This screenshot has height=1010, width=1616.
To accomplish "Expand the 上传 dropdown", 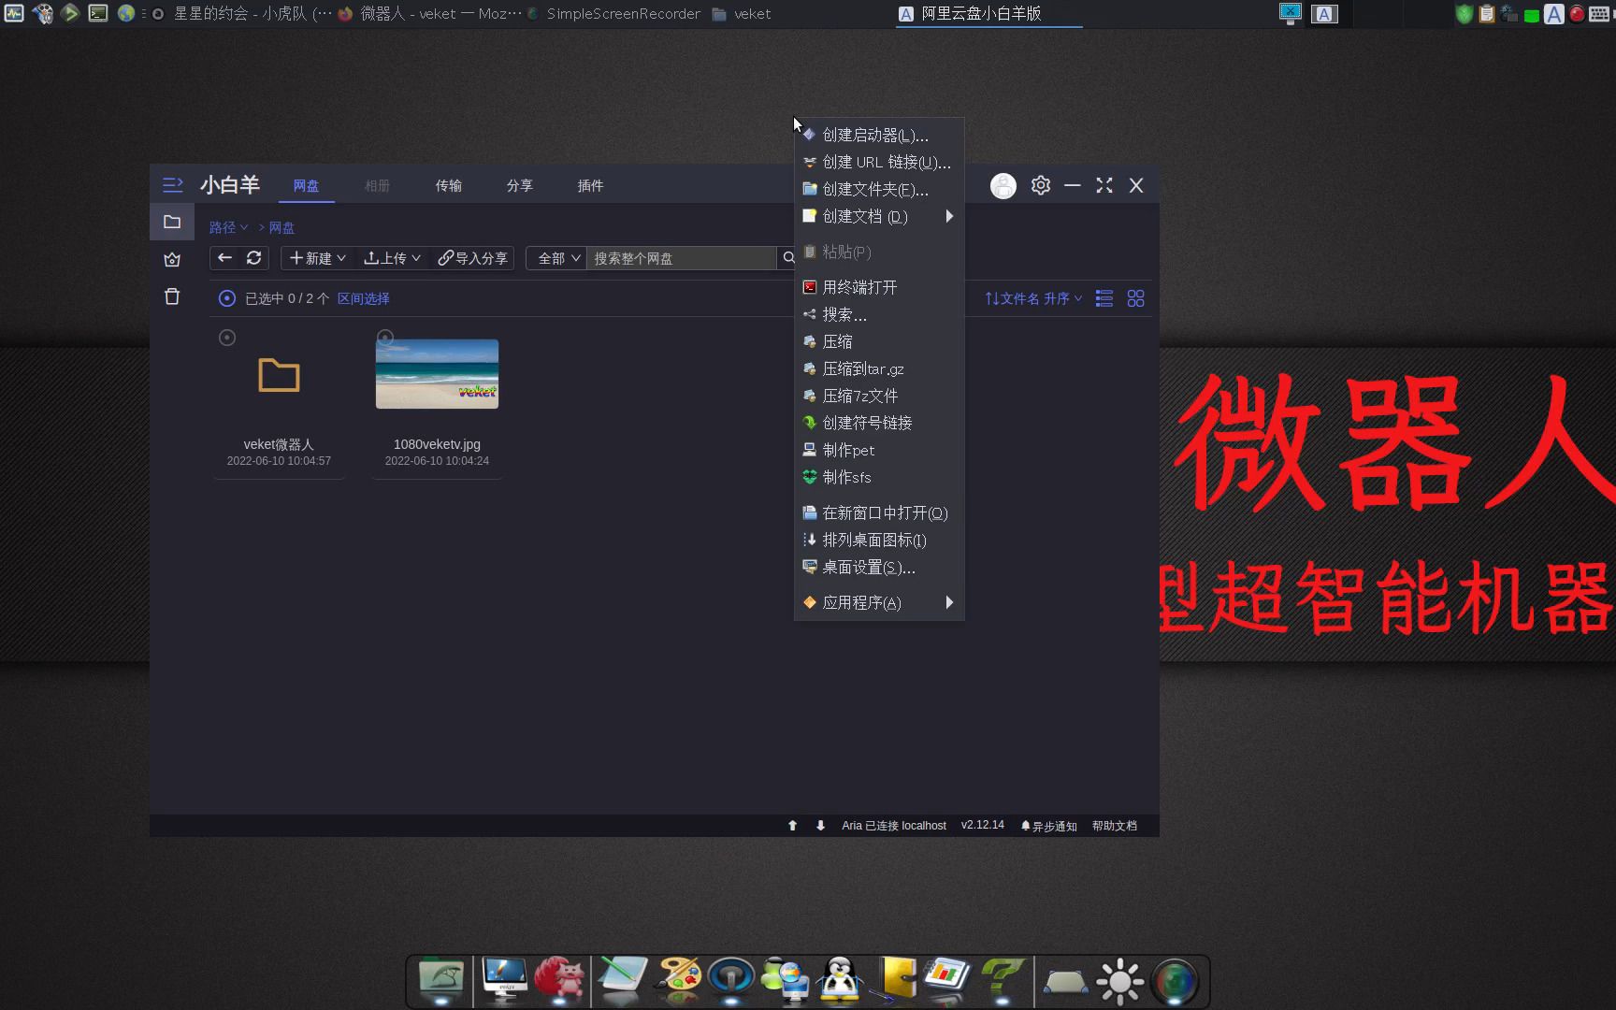I will coord(392,258).
